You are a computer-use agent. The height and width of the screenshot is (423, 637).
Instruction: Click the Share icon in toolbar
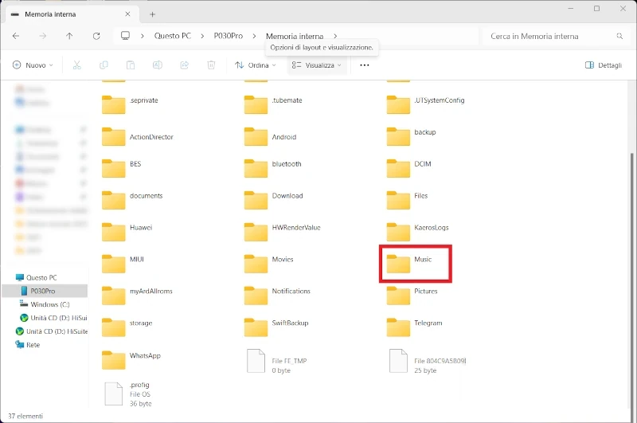point(185,65)
